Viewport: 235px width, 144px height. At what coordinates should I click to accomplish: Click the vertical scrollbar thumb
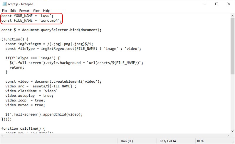[x=232, y=46]
